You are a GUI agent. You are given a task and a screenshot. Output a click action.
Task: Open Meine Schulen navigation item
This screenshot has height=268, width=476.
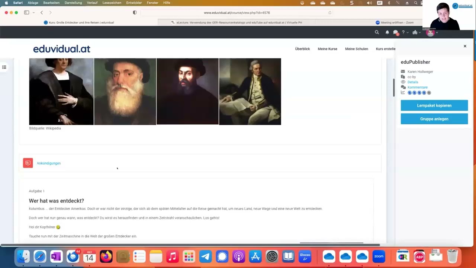pyautogui.click(x=356, y=49)
